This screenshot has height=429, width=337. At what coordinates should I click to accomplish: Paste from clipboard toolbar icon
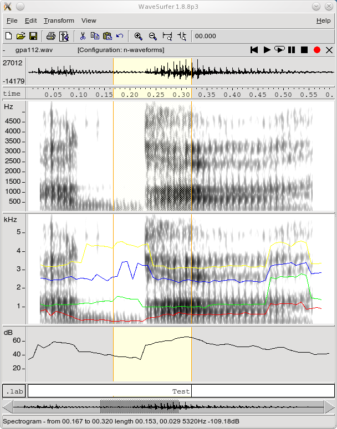[108, 36]
